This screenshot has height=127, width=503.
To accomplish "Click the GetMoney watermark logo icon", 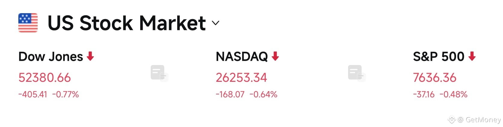I will (452, 120).
